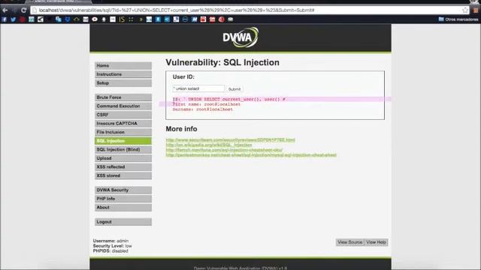The width and height of the screenshot is (481, 270).
Task: Open the XSS stored page
Action: pyautogui.click(x=123, y=175)
